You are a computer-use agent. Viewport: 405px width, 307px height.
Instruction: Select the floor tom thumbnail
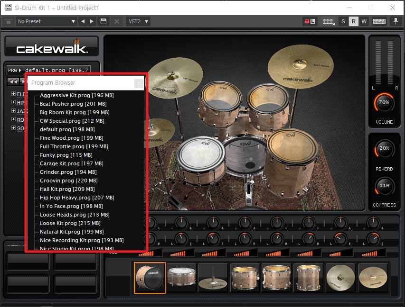click(309, 278)
